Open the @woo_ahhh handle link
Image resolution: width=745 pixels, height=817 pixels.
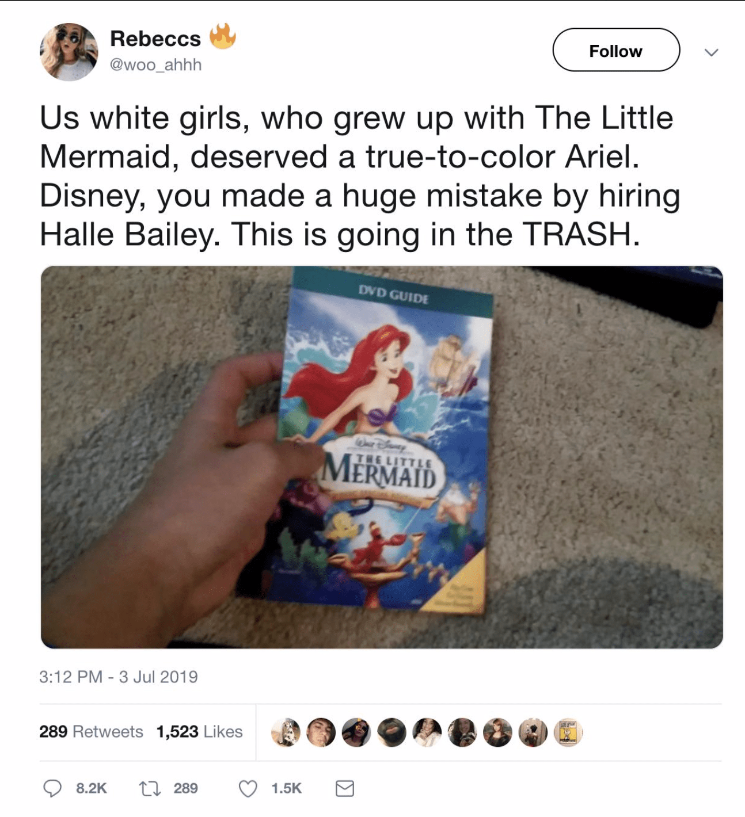pyautogui.click(x=155, y=65)
